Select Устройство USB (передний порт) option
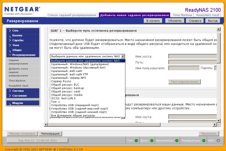Screen dimensions: 226x151 point(88,105)
